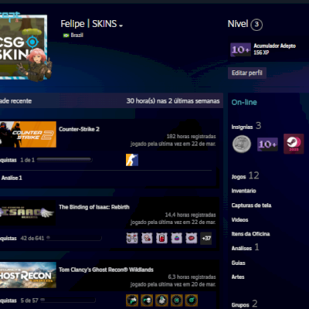Screen dimensions: 309x309
Task: Show the +37 more Isaac achievements
Action: tap(206, 238)
